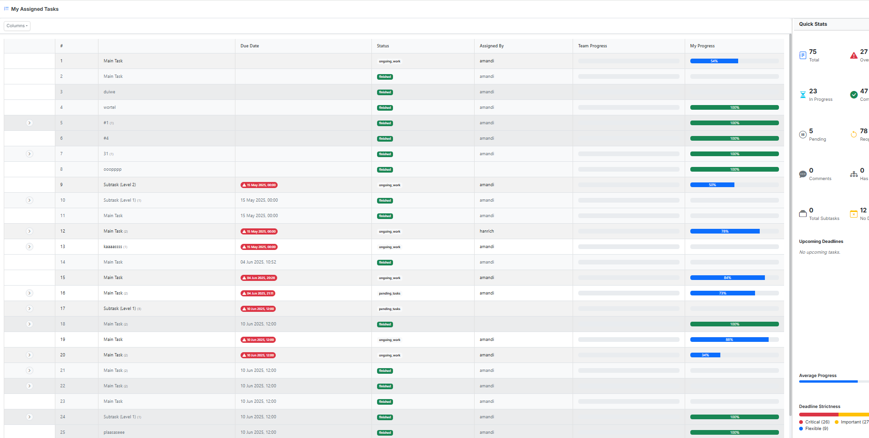869x438 pixels.
Task: Expand row 17 Subtask (Level 1)
Action: pos(30,309)
